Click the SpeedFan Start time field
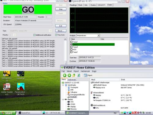Screen dimensions: 153x115 [90, 58]
